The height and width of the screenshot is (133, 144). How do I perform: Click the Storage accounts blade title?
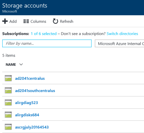tap(25, 6)
